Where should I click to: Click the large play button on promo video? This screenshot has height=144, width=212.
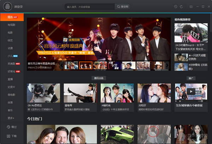click(191, 92)
